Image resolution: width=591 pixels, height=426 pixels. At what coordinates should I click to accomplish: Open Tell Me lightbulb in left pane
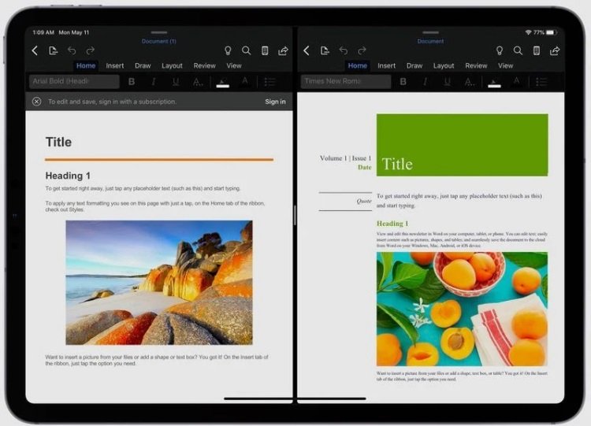click(x=228, y=50)
